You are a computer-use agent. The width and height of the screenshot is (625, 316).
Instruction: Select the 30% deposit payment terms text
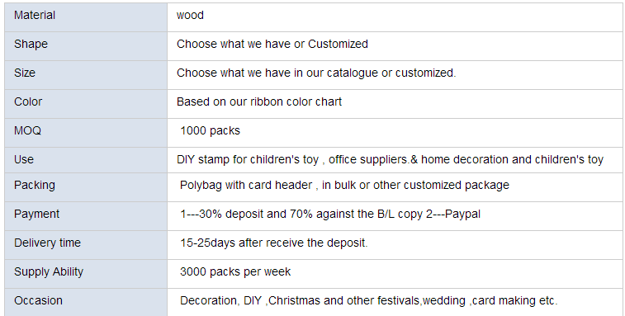tap(330, 214)
